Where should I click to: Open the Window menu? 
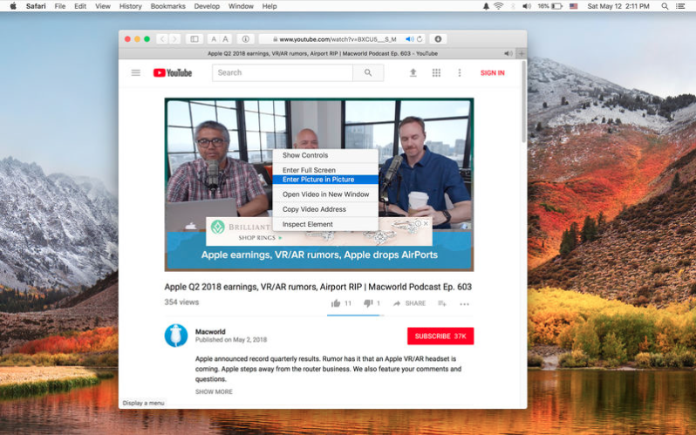coord(241,6)
